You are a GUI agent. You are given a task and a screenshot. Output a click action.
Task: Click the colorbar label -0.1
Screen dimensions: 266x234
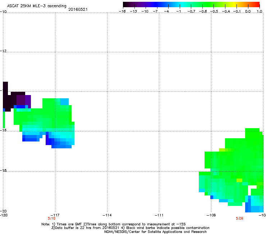tap(237, 12)
